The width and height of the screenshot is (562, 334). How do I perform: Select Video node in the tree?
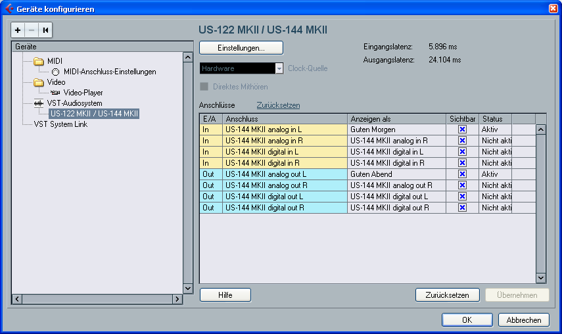(x=56, y=82)
